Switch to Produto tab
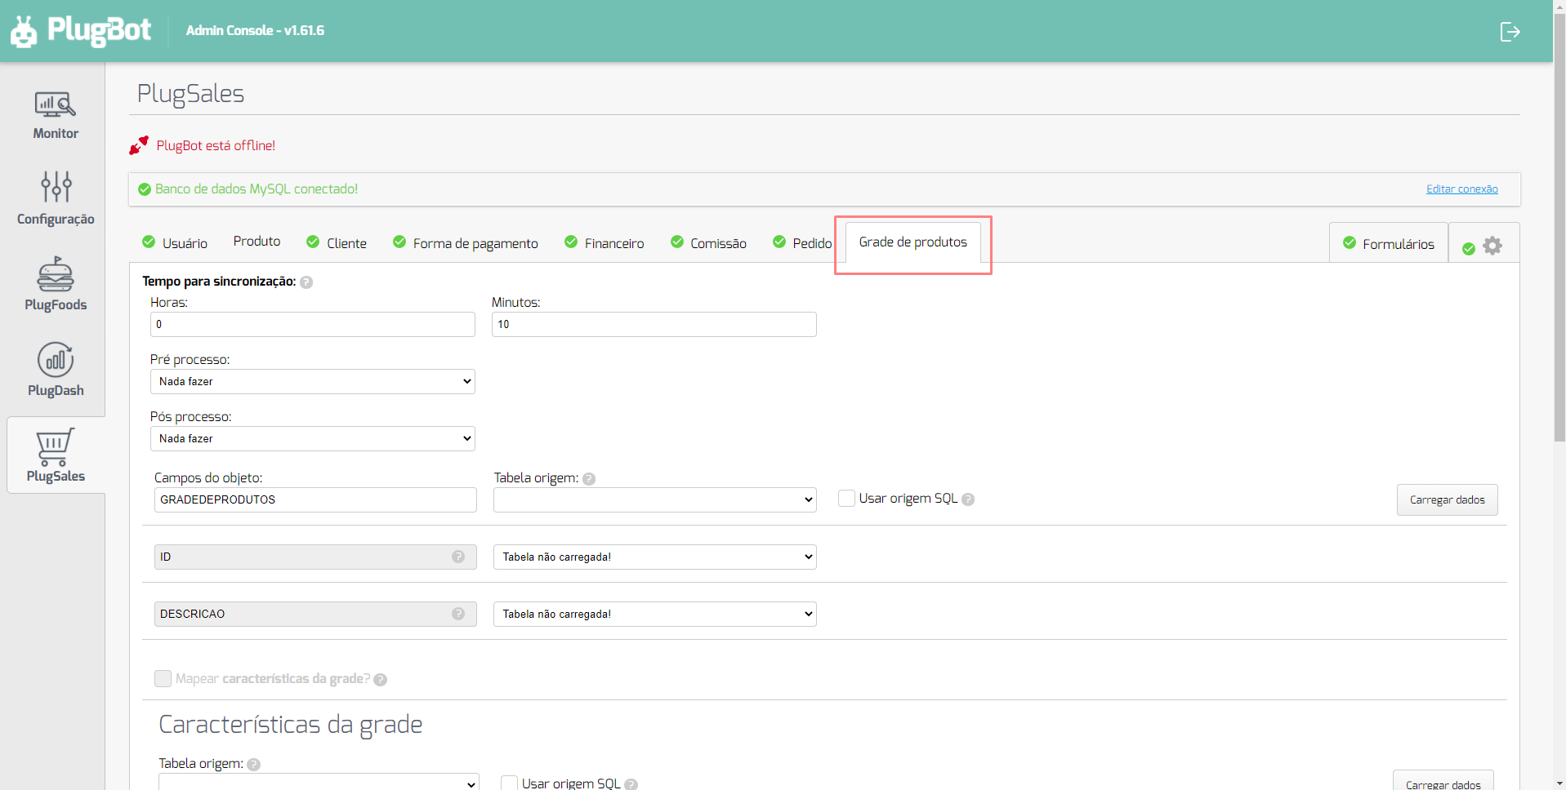This screenshot has width=1566, height=790. pos(257,242)
